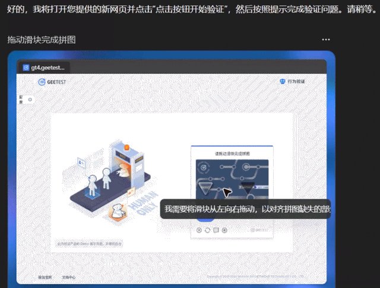Screen dimensions: 380x288
Task: Click the light triangle puzzle piece
Action: 205,188
